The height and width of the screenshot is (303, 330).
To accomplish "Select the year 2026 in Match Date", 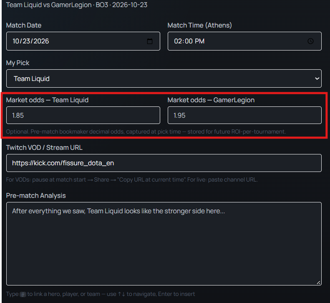I will 41,41.
